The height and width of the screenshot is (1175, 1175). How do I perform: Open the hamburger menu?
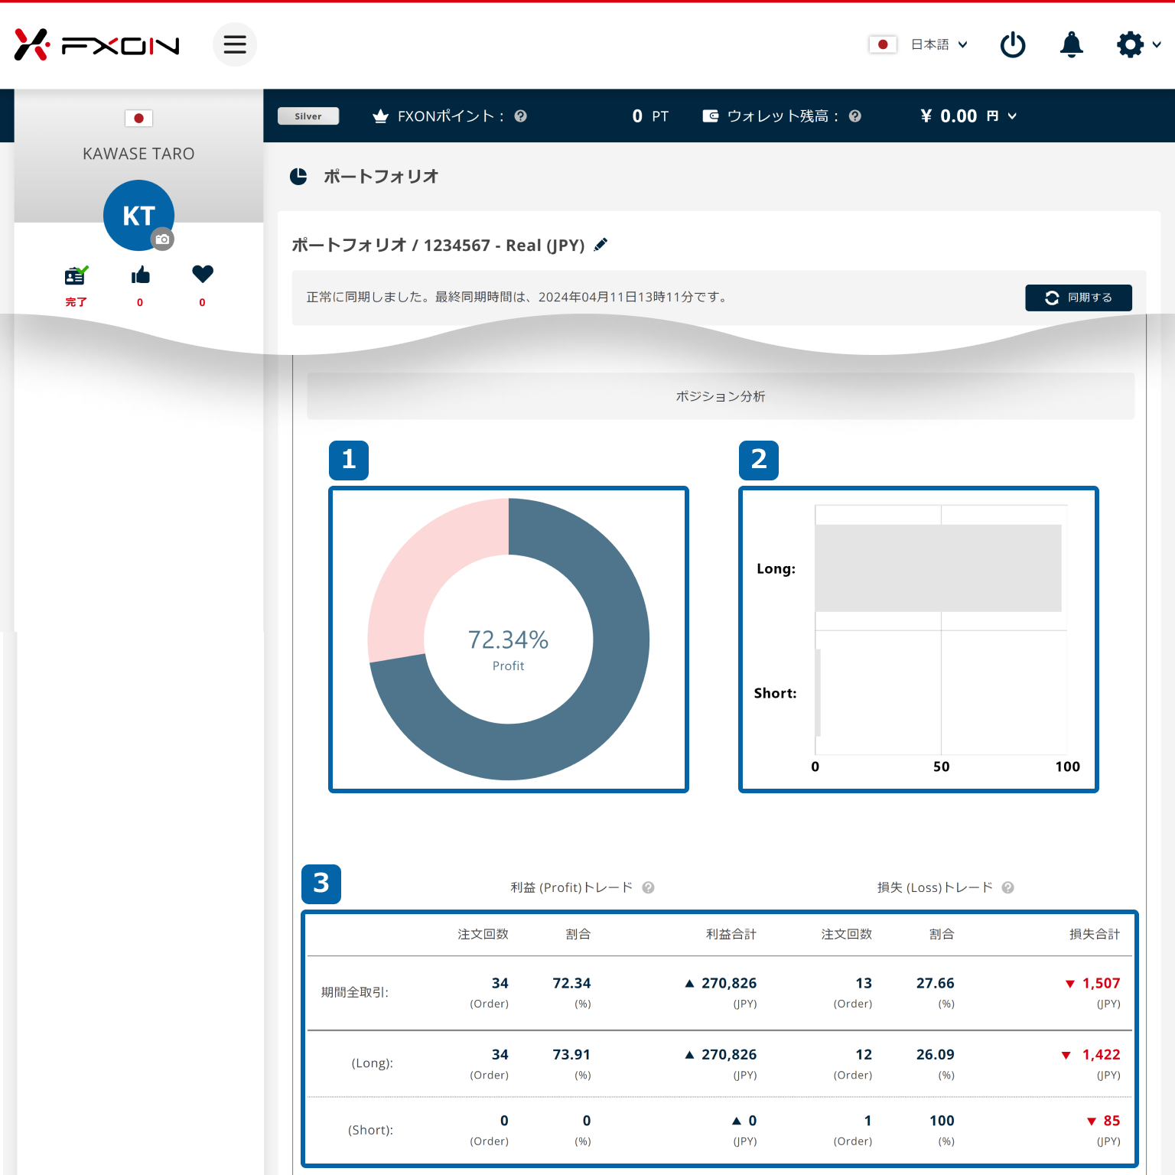pyautogui.click(x=235, y=44)
